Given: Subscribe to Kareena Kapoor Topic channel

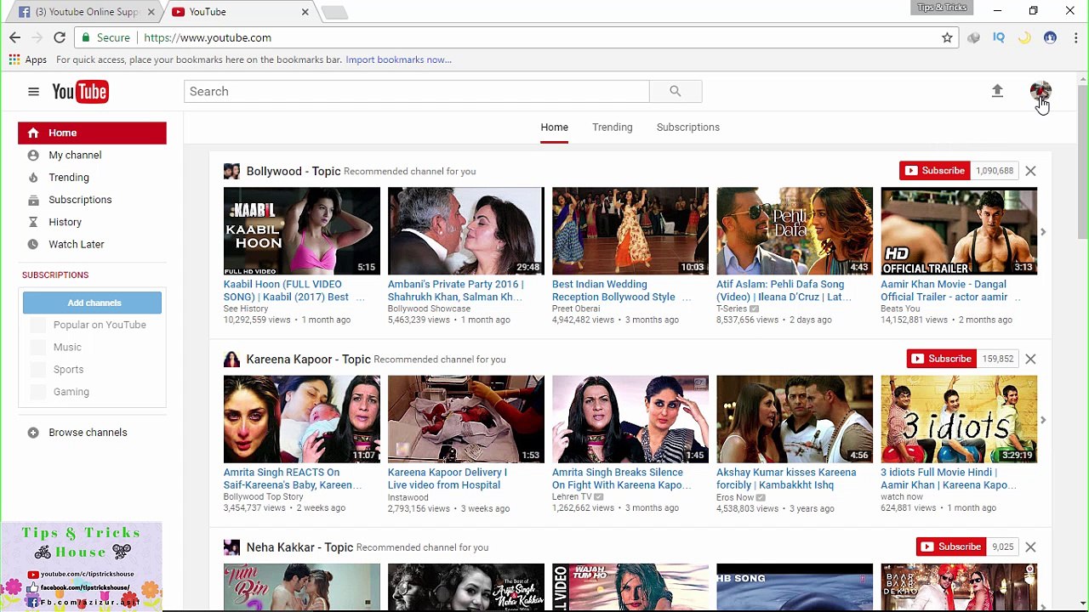Looking at the screenshot, I should click(x=942, y=359).
